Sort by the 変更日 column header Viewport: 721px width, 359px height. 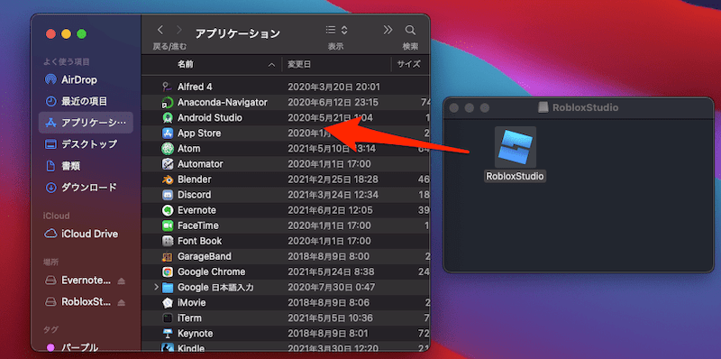click(x=299, y=64)
